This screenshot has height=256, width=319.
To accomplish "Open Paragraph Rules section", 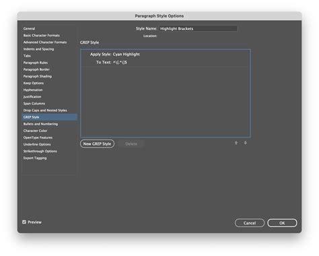I will click(36, 63).
